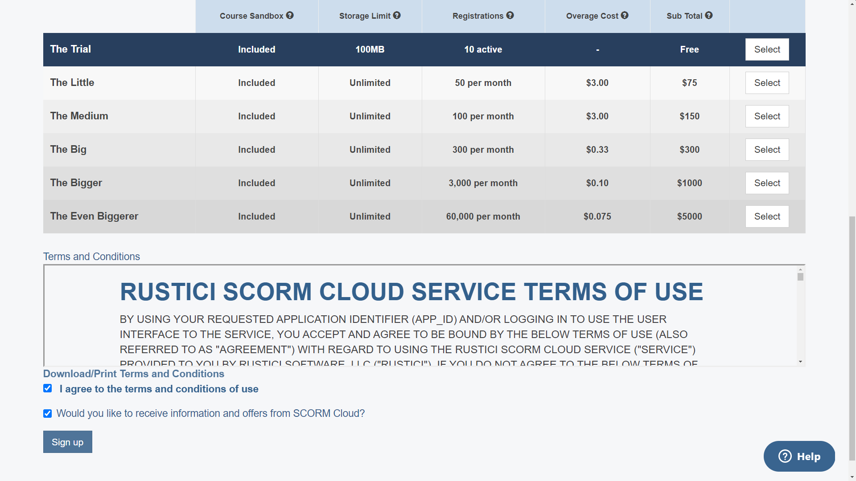Uncheck the SCORM Cloud offers opt-in checkbox

(x=47, y=413)
